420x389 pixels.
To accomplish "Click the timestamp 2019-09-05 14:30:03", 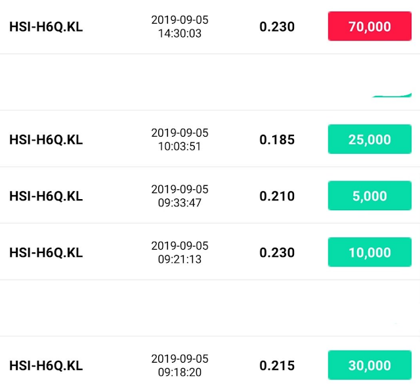I will coord(180,26).
